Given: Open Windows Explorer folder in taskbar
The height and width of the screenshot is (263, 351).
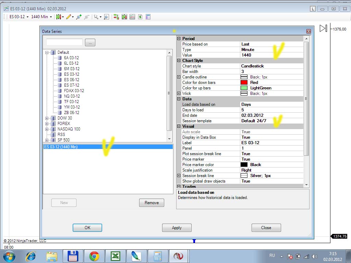Looking at the screenshot, I should pos(52,256).
